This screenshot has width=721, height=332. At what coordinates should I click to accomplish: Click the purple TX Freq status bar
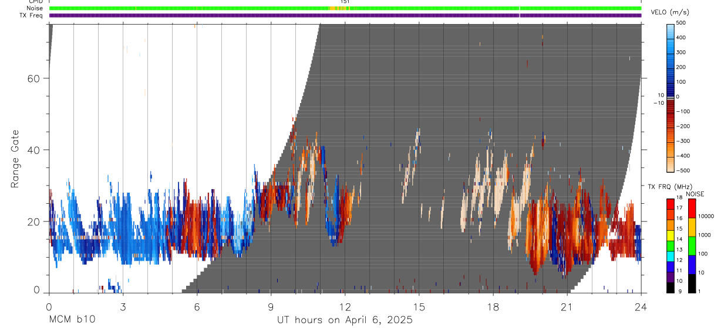point(345,15)
